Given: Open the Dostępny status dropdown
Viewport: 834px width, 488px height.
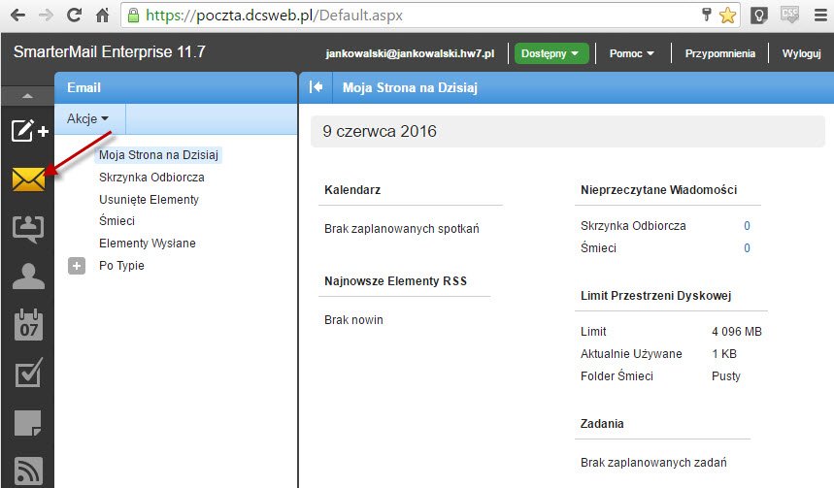Looking at the screenshot, I should (551, 53).
